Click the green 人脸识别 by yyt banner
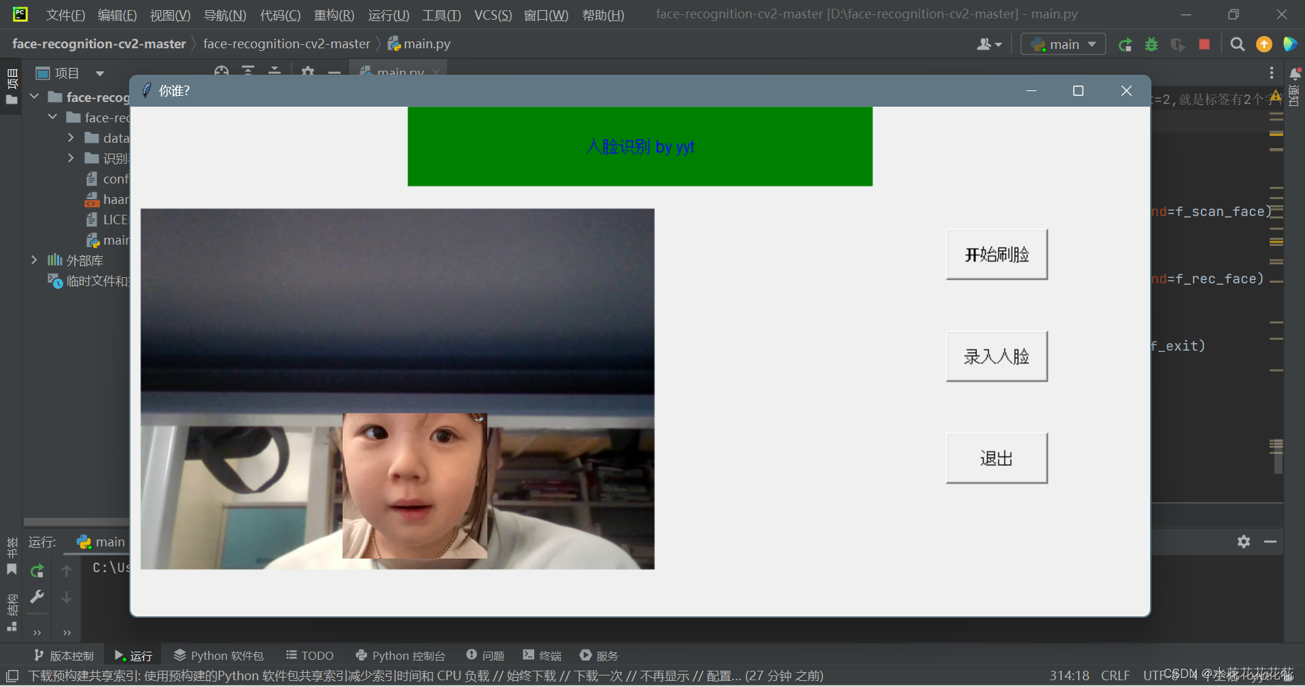The image size is (1305, 687). 640,146
